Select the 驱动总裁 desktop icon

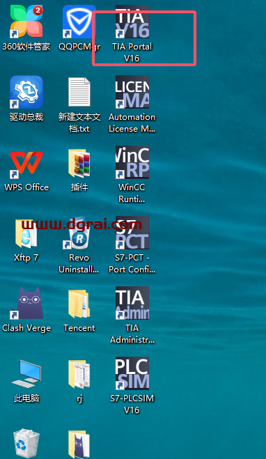(26, 92)
